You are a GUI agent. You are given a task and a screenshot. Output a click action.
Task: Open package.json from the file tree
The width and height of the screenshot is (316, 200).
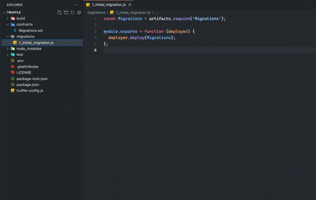pyautogui.click(x=27, y=85)
